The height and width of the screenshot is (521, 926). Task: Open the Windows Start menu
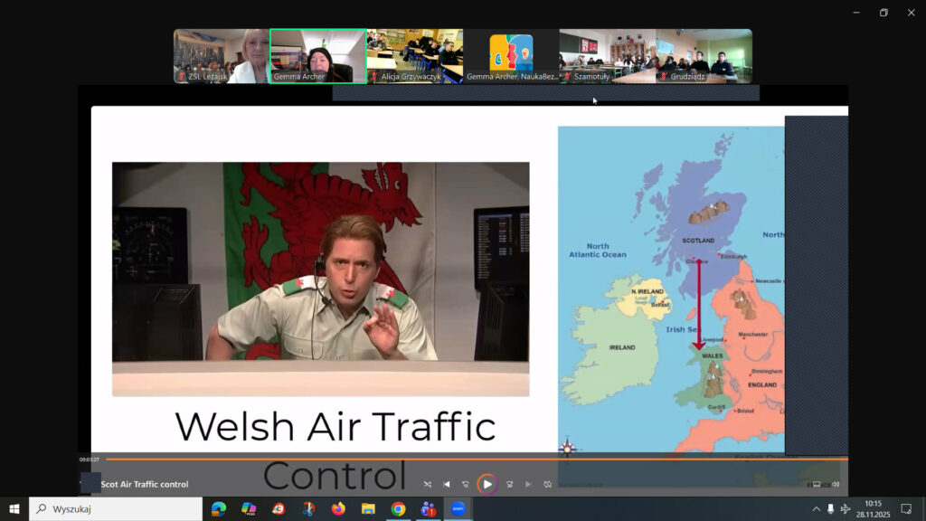coord(14,509)
